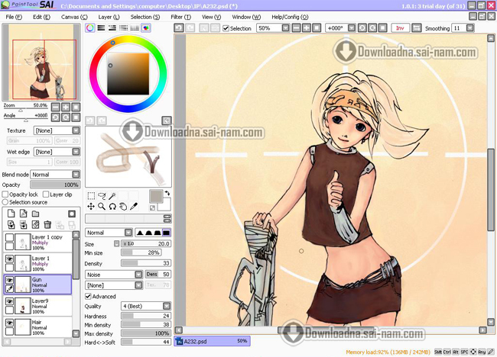497x357 pixels.
Task: Show the color mixer panel
Action: pos(123,27)
